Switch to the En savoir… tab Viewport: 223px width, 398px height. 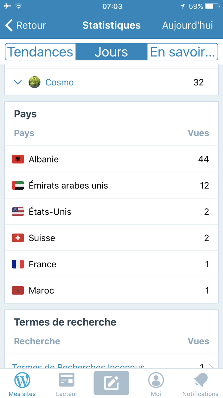click(182, 52)
